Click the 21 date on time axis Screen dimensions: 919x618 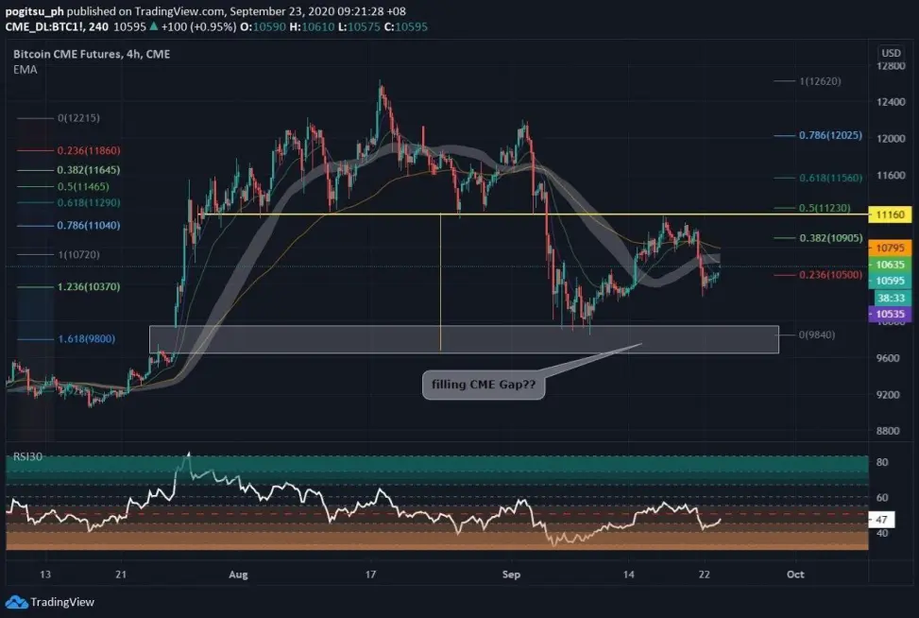121,575
